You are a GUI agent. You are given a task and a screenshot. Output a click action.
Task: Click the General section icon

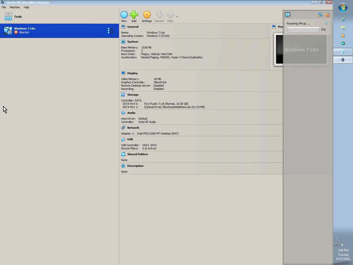(x=123, y=27)
